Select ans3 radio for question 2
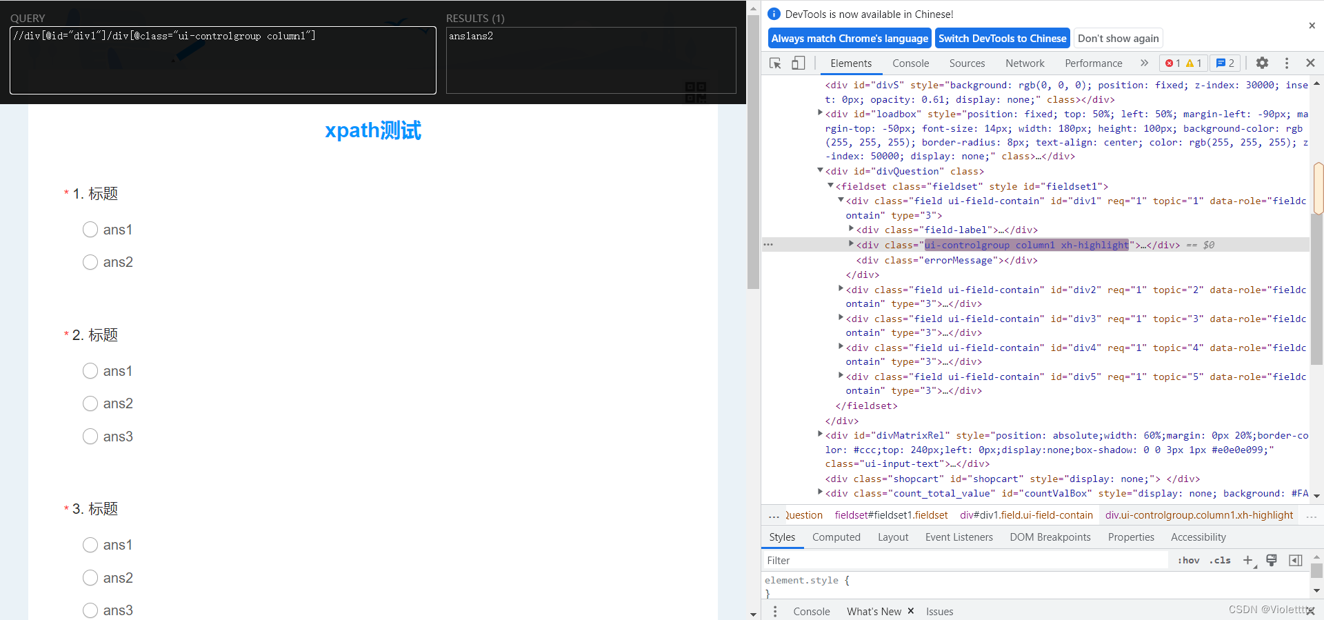The image size is (1324, 620). [90, 437]
